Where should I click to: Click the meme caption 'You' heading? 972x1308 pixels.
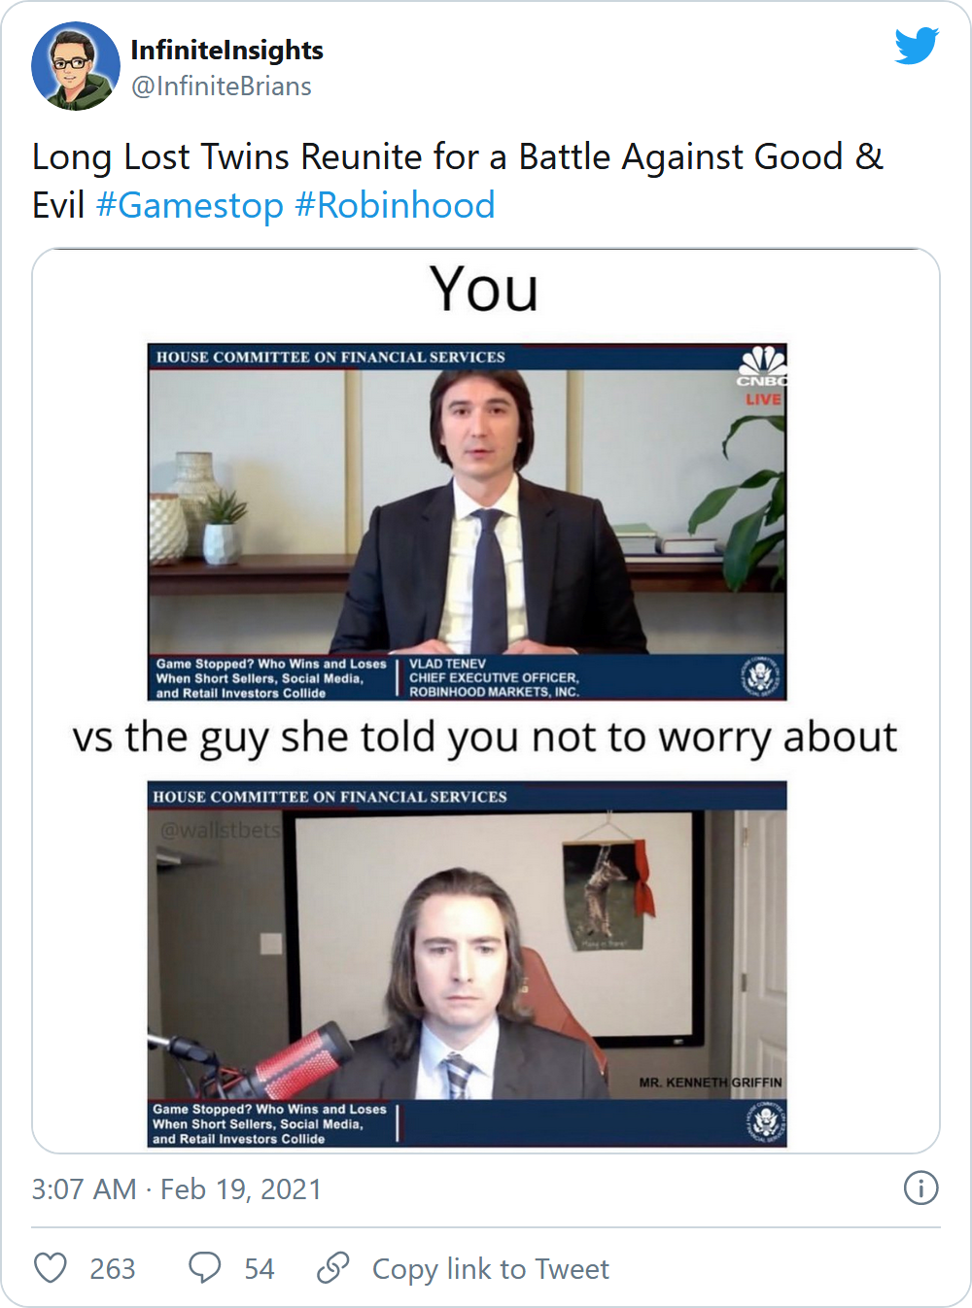click(x=484, y=290)
